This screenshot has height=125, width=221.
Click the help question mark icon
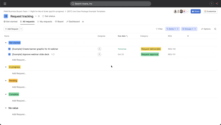click(211, 4)
